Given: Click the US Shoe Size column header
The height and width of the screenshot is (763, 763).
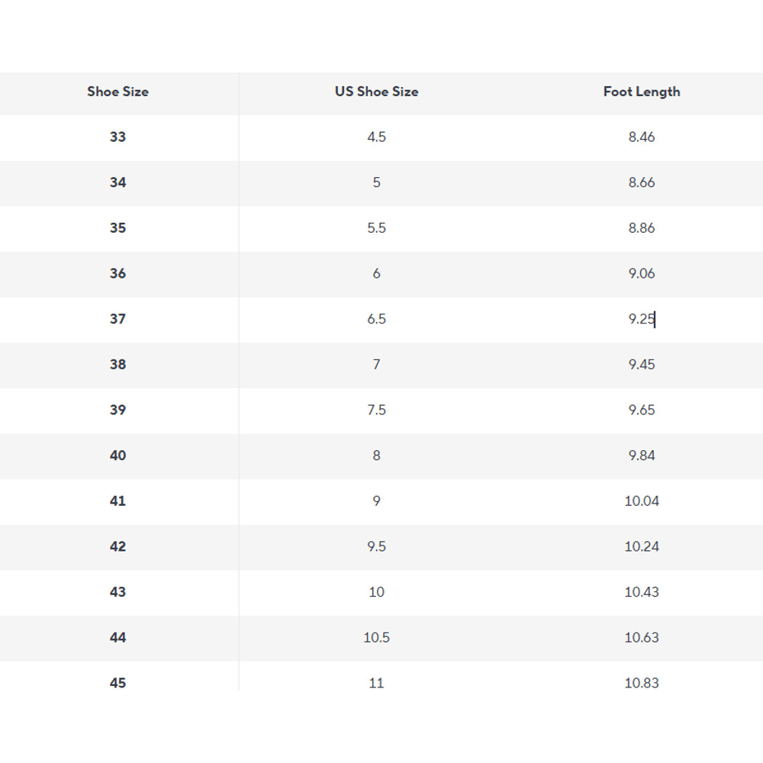Looking at the screenshot, I should pos(376,92).
